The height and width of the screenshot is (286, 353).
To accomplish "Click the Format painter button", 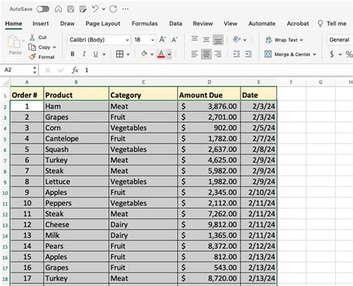I will pyautogui.click(x=42, y=57).
